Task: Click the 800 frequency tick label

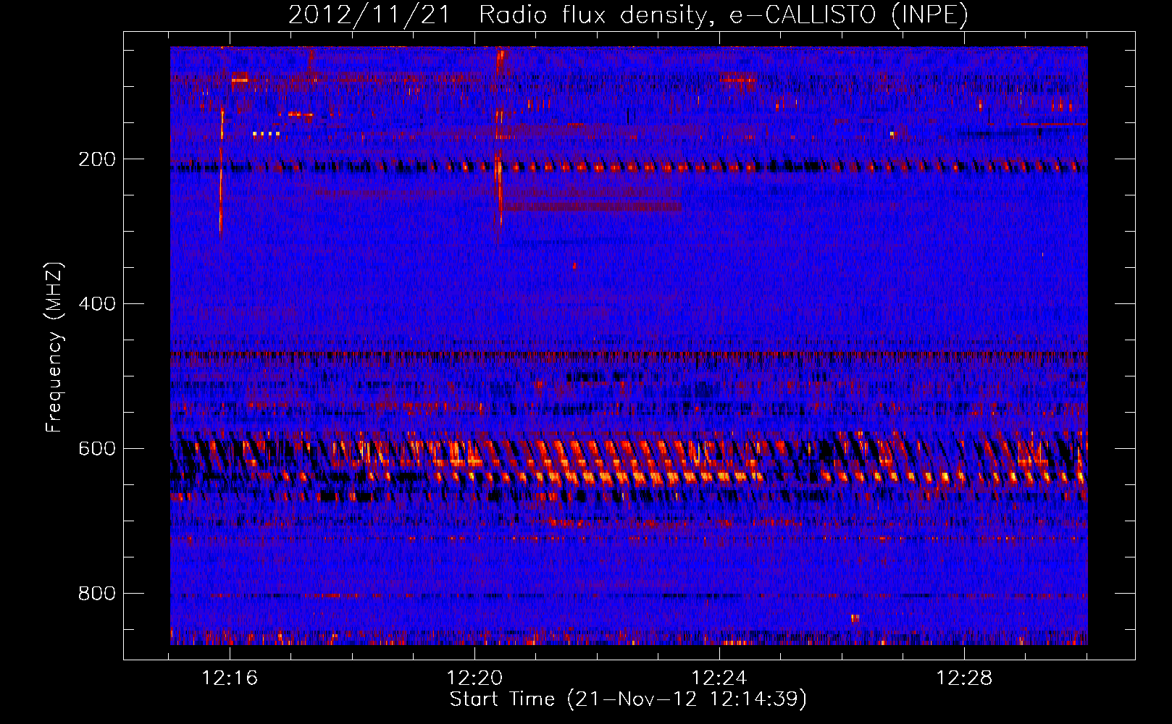Action: [97, 594]
